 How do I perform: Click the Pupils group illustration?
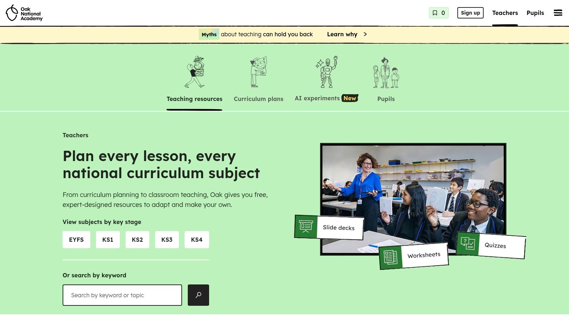386,73
